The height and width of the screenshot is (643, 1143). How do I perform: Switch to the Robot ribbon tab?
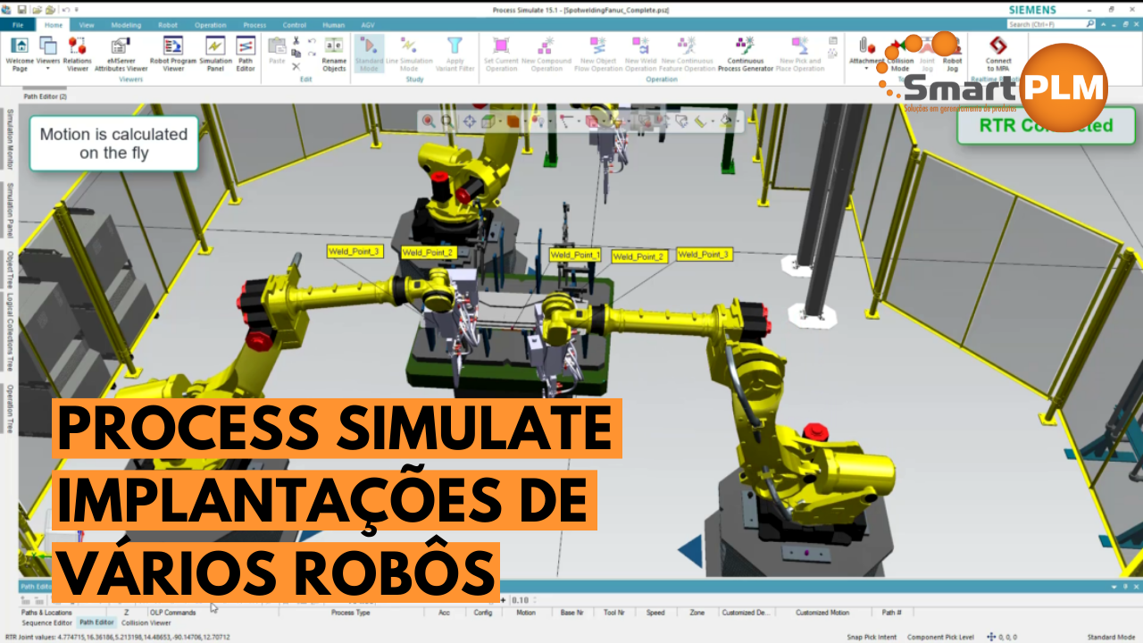click(x=167, y=25)
